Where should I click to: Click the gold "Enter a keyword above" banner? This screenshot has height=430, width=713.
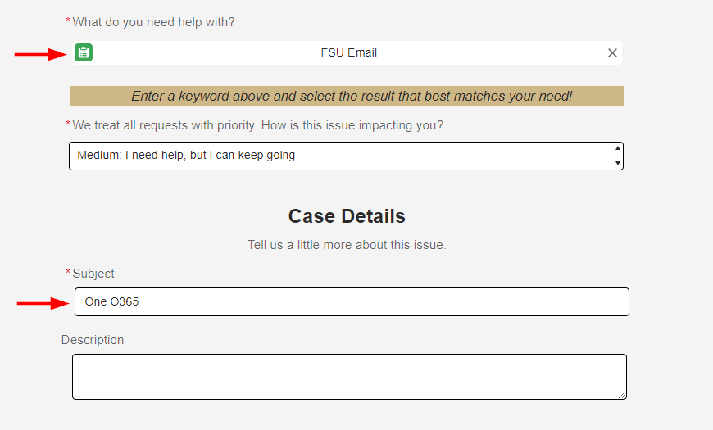(x=347, y=97)
